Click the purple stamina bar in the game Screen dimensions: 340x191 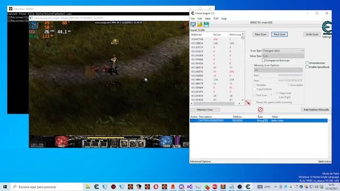[177, 140]
